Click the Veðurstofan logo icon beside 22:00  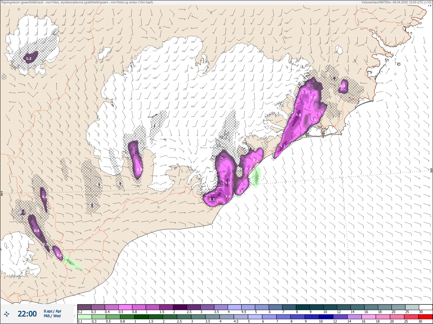click(x=7, y=314)
